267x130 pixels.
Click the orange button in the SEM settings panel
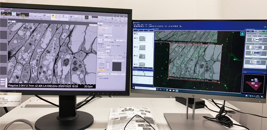[102, 70]
